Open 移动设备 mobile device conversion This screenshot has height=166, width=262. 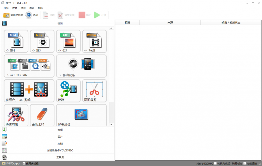pyautogui.click(x=81, y=66)
